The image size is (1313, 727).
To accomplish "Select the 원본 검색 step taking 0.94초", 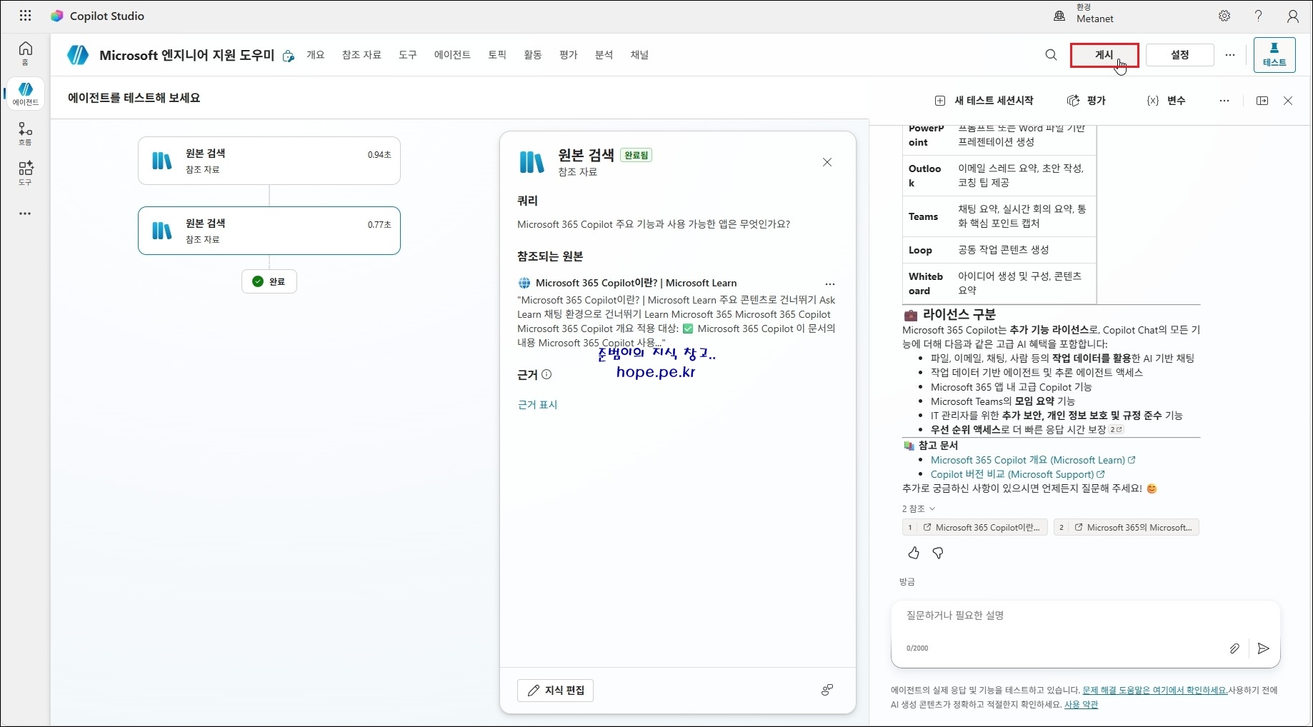I will (269, 161).
